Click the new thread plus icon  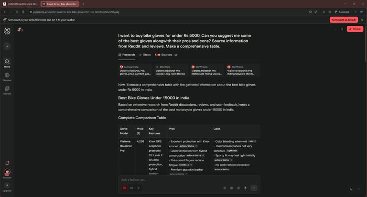(x=7, y=46)
